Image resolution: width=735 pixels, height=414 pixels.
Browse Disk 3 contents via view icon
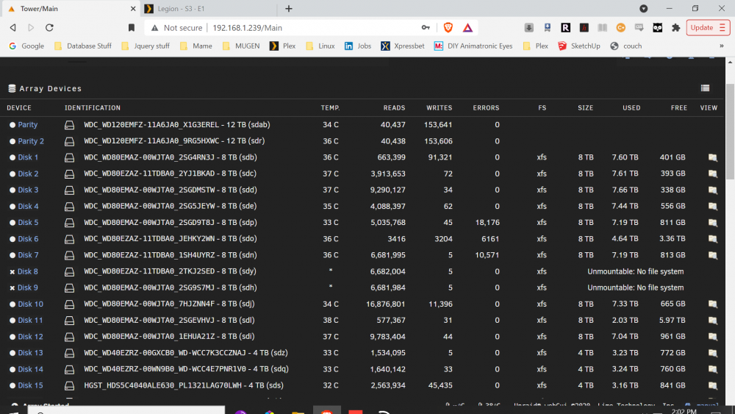pos(712,190)
